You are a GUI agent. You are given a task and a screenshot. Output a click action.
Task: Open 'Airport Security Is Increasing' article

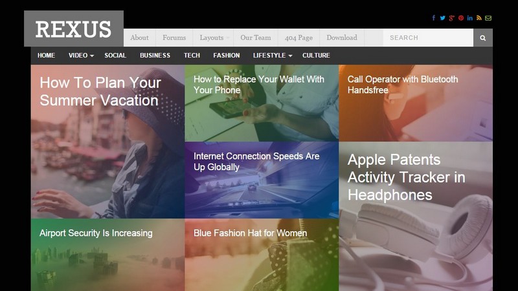[96, 233]
